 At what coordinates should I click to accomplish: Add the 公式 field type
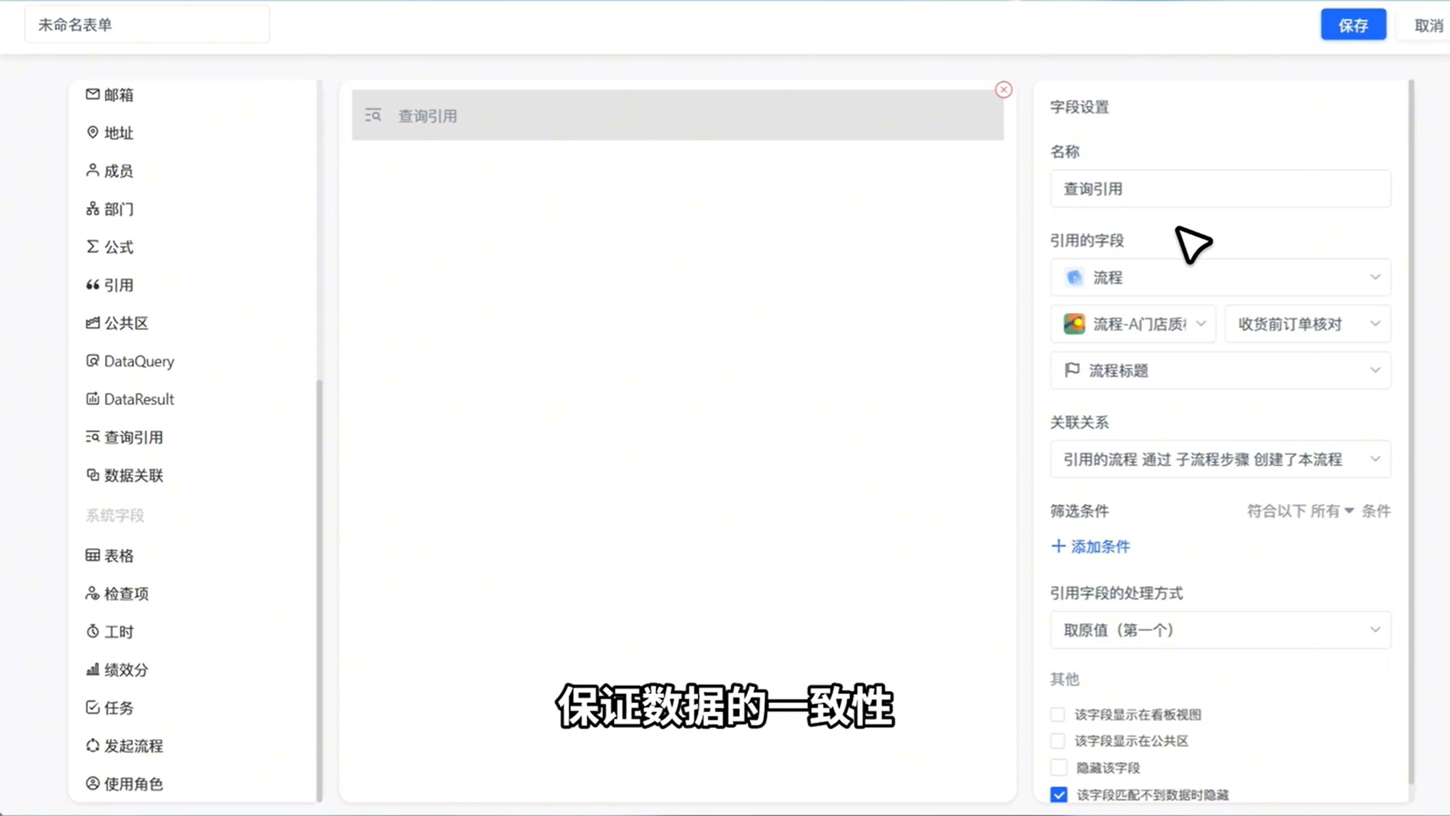coord(118,247)
